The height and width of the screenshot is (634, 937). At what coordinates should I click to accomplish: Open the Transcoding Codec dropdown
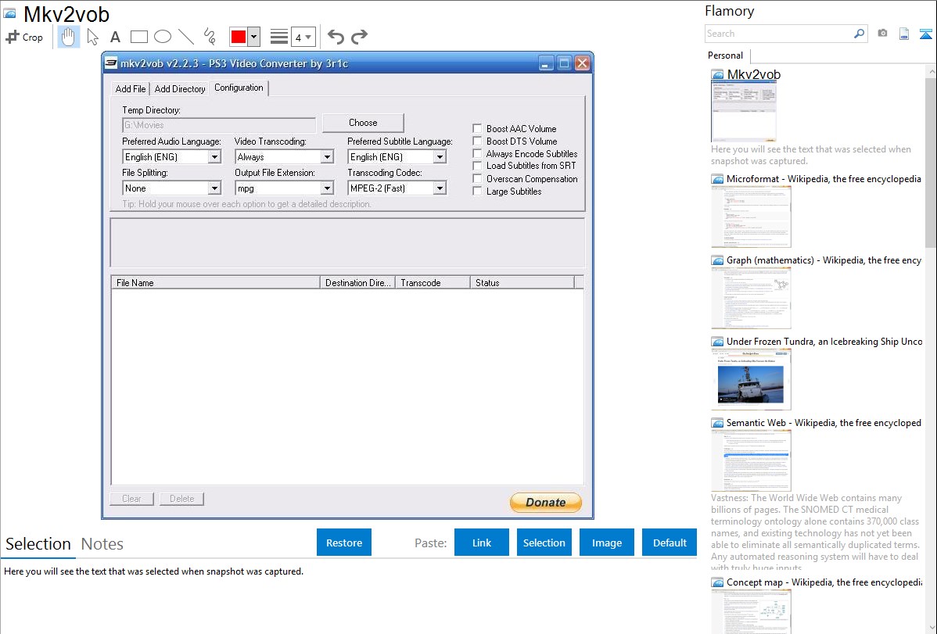pos(440,188)
